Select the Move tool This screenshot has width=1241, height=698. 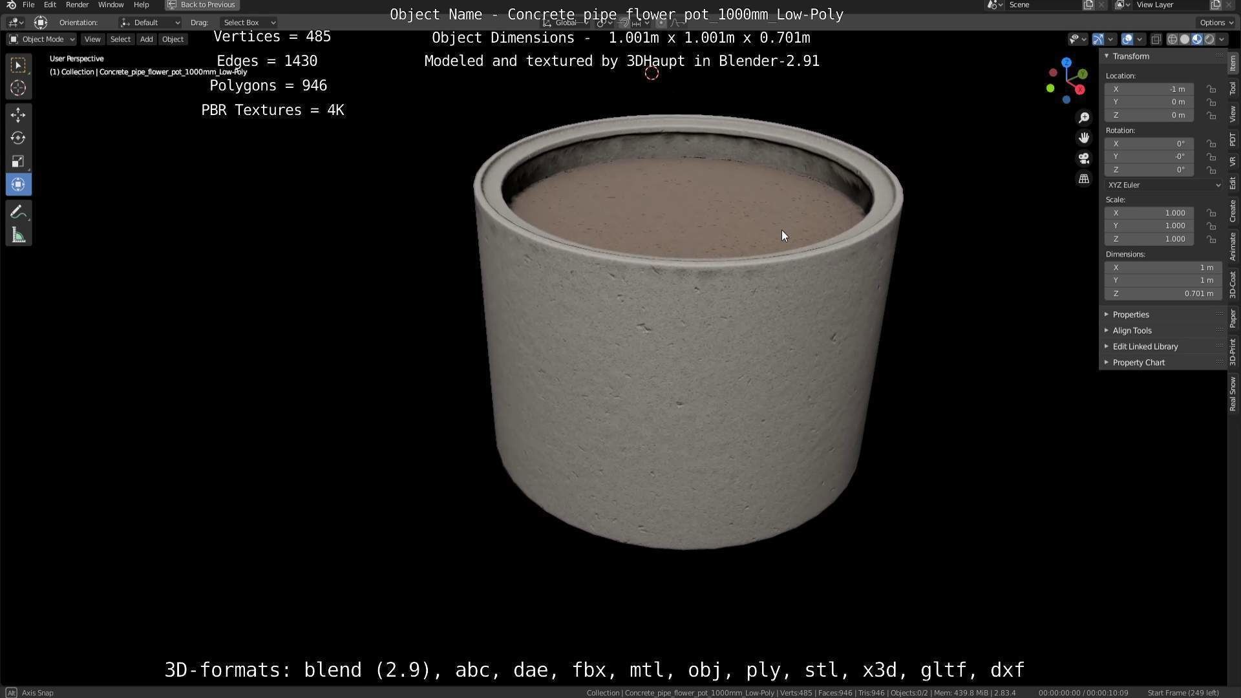click(18, 116)
